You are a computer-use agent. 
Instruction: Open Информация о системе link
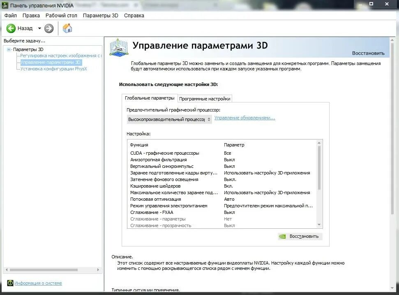click(x=38, y=283)
